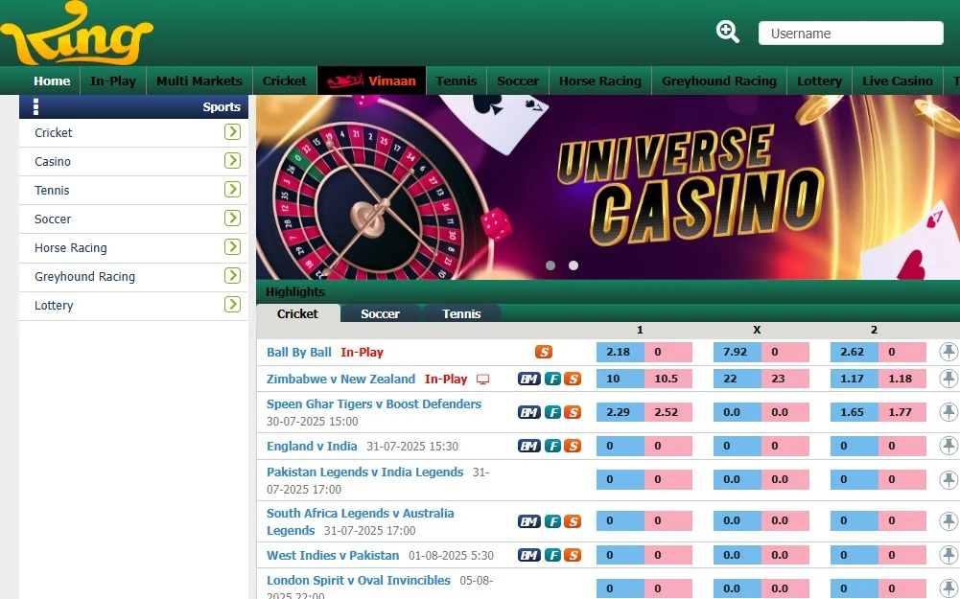The width and height of the screenshot is (960, 599).
Task: Pin the West Indies v Pakistan match
Action: [x=948, y=555]
